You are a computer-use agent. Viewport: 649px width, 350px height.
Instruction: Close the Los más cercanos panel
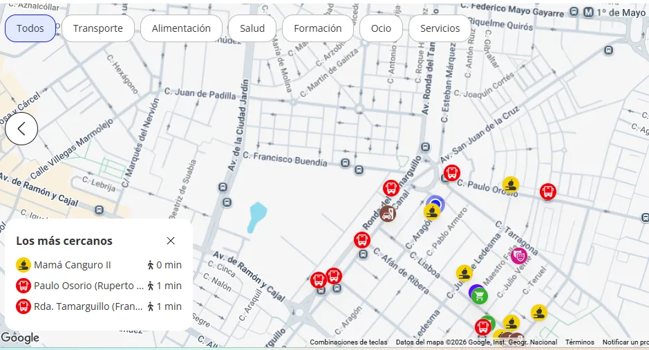pyautogui.click(x=171, y=241)
